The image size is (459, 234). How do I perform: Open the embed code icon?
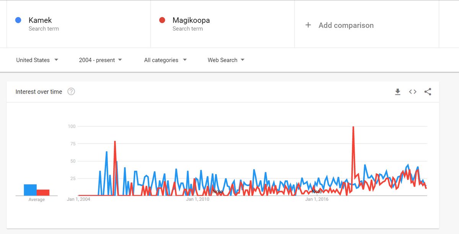tap(413, 92)
